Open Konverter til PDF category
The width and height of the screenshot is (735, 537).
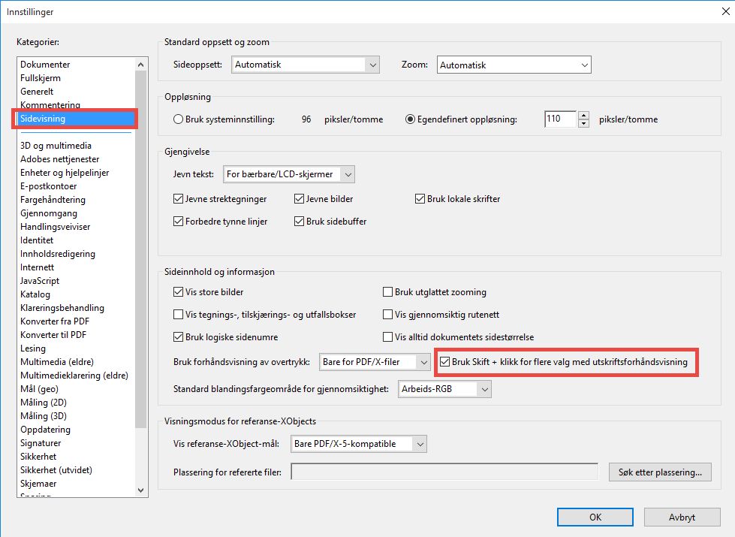point(53,335)
